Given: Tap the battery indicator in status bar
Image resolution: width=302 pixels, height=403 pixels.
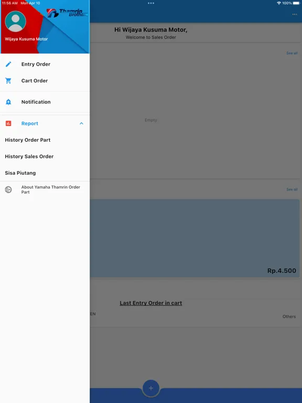Looking at the screenshot, I should tap(296, 3).
